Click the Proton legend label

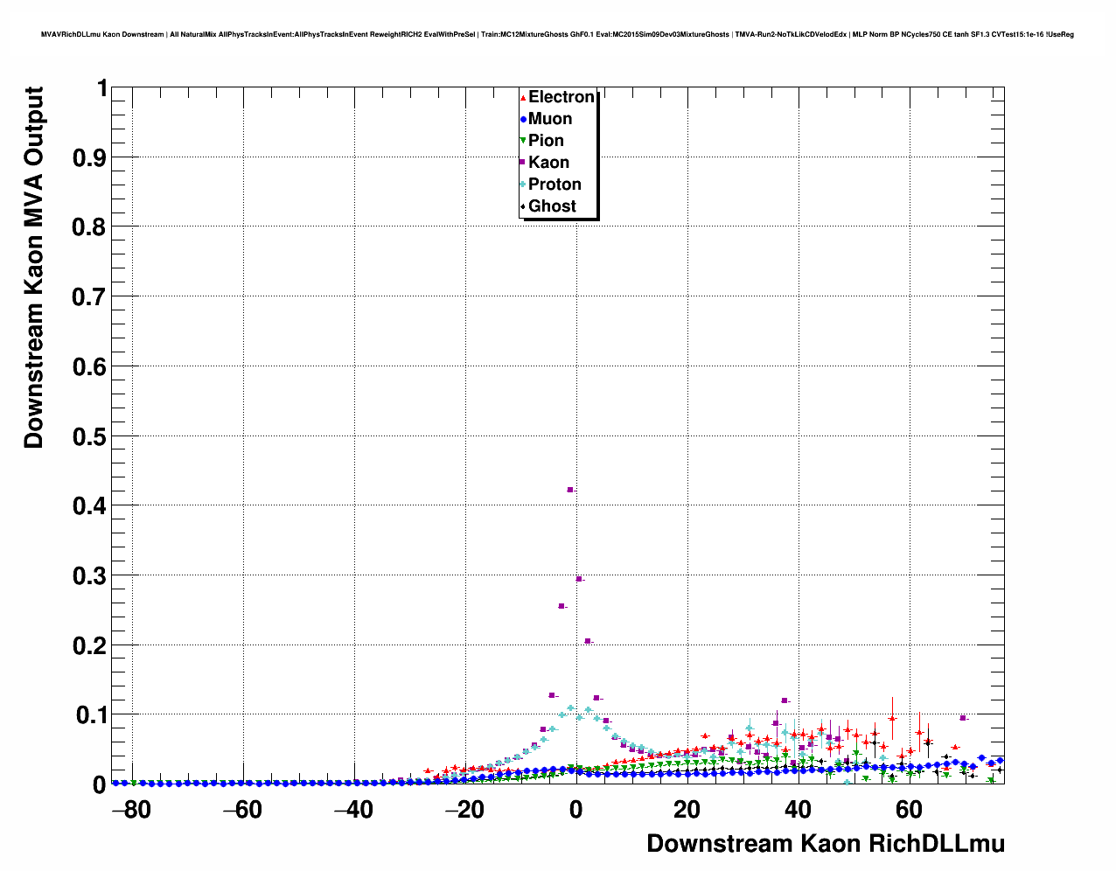pyautogui.click(x=555, y=185)
